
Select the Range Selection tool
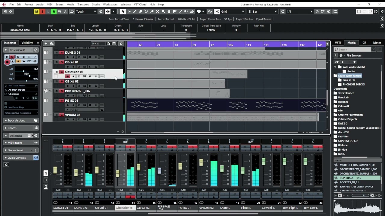[x=129, y=11]
